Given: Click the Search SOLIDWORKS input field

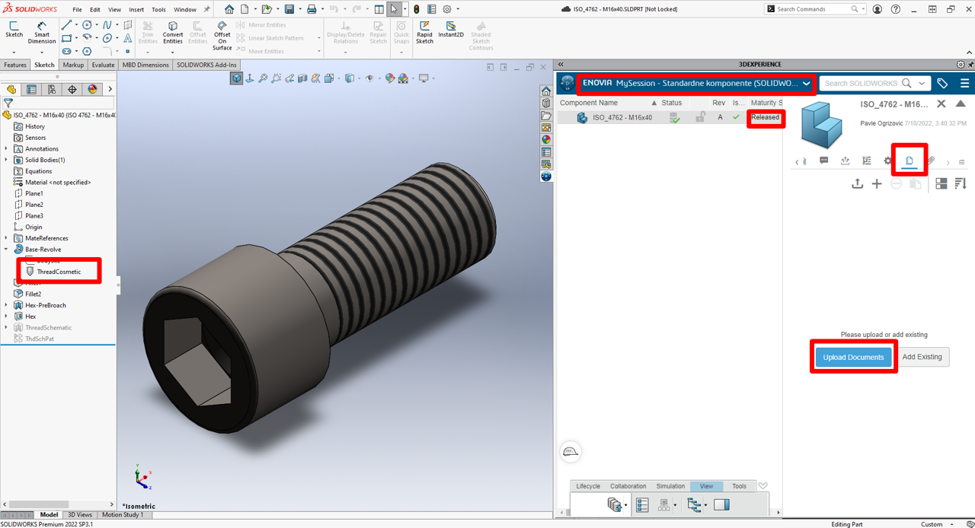Looking at the screenshot, I should (x=859, y=83).
